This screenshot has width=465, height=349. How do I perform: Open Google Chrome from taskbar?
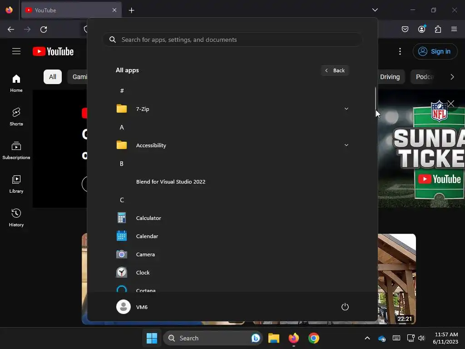click(314, 338)
